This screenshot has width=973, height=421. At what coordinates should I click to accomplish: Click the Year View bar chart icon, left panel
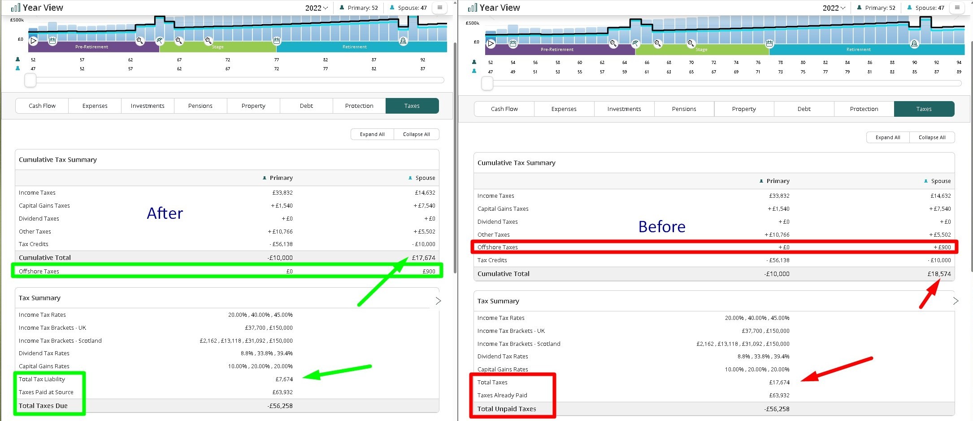click(x=16, y=8)
